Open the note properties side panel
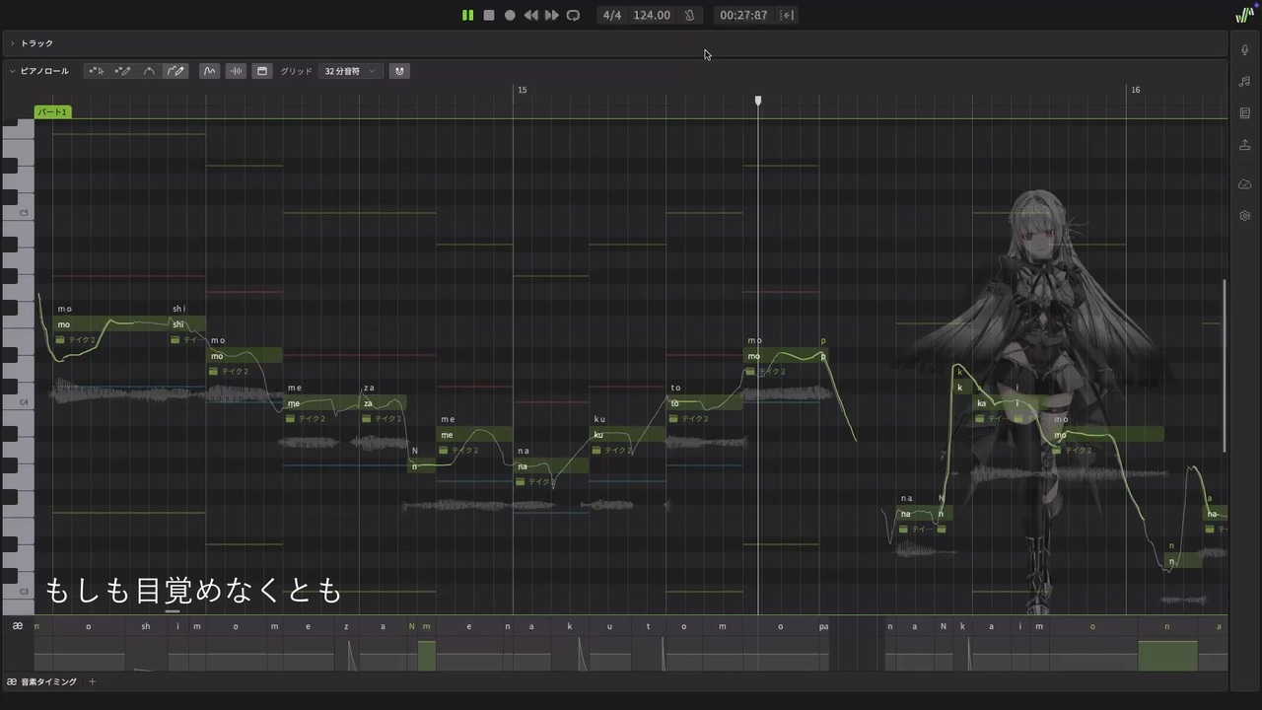This screenshot has height=710, width=1262. [1245, 82]
